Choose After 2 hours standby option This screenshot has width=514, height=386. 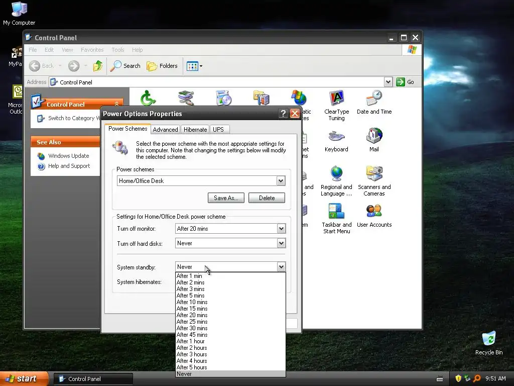pos(230,348)
